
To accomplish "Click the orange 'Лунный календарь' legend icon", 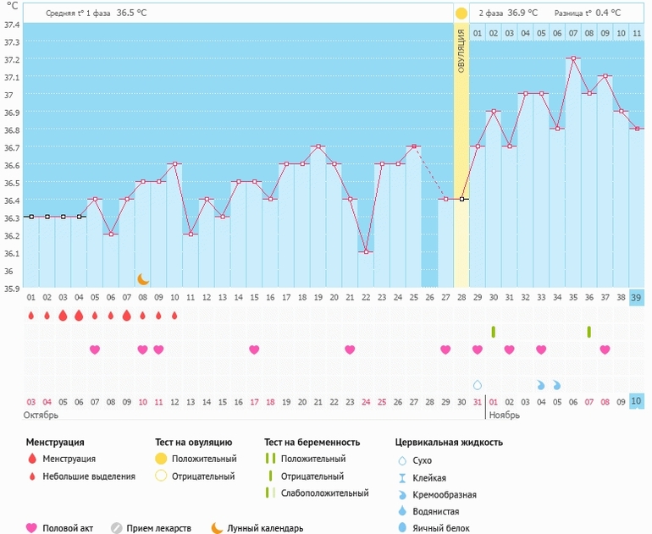I will 218,528.
